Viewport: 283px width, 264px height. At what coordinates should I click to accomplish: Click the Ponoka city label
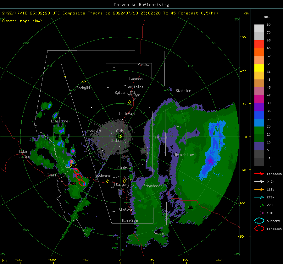point(143,65)
